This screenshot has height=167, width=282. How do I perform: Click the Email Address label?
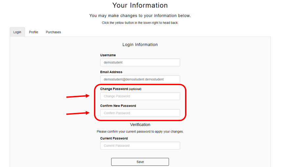coord(111,72)
